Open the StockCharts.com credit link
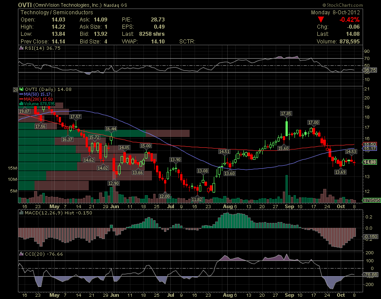 click(x=342, y=5)
